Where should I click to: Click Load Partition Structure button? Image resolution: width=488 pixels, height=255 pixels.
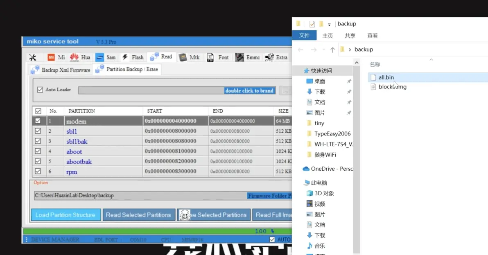66,215
